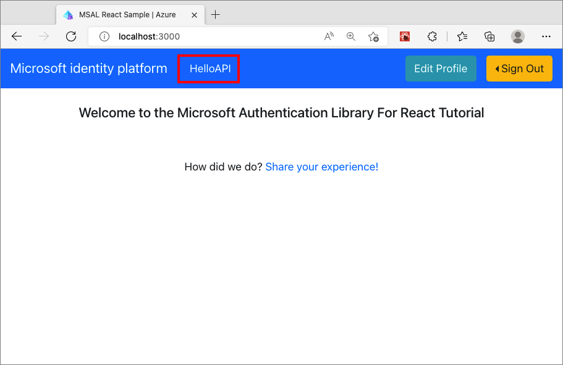Screen dimensions: 563x365
Task: Open the red extension icon
Action: [405, 36]
